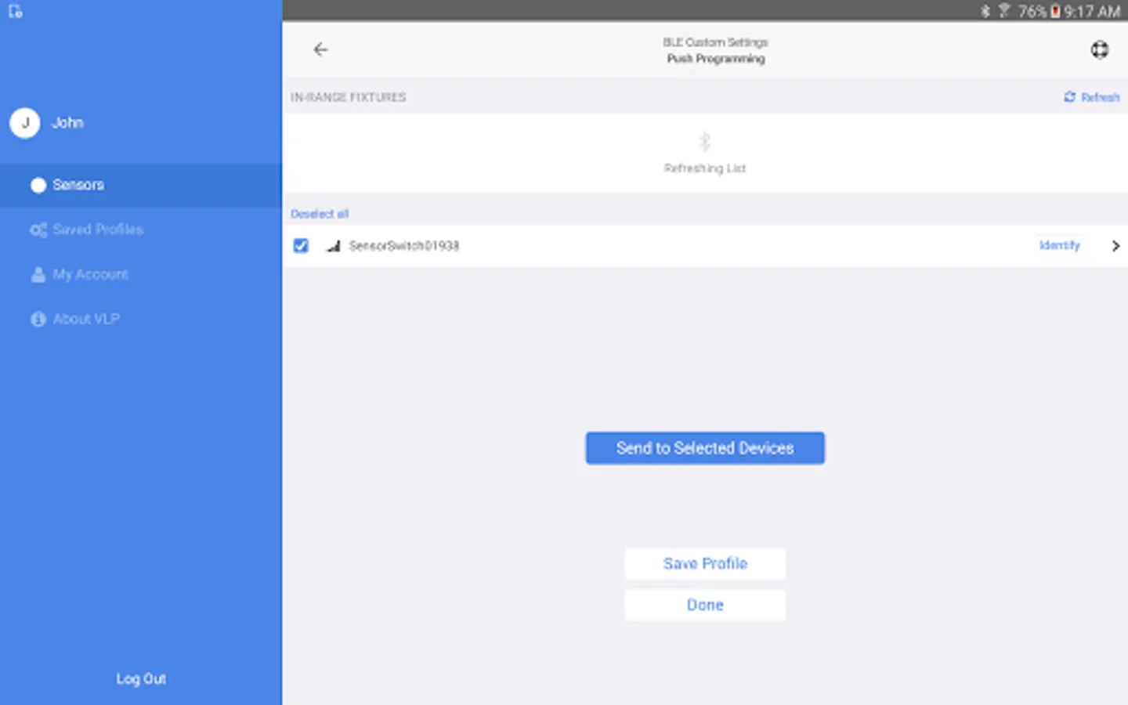Go to My Account
The height and width of the screenshot is (705, 1128).
(x=141, y=274)
